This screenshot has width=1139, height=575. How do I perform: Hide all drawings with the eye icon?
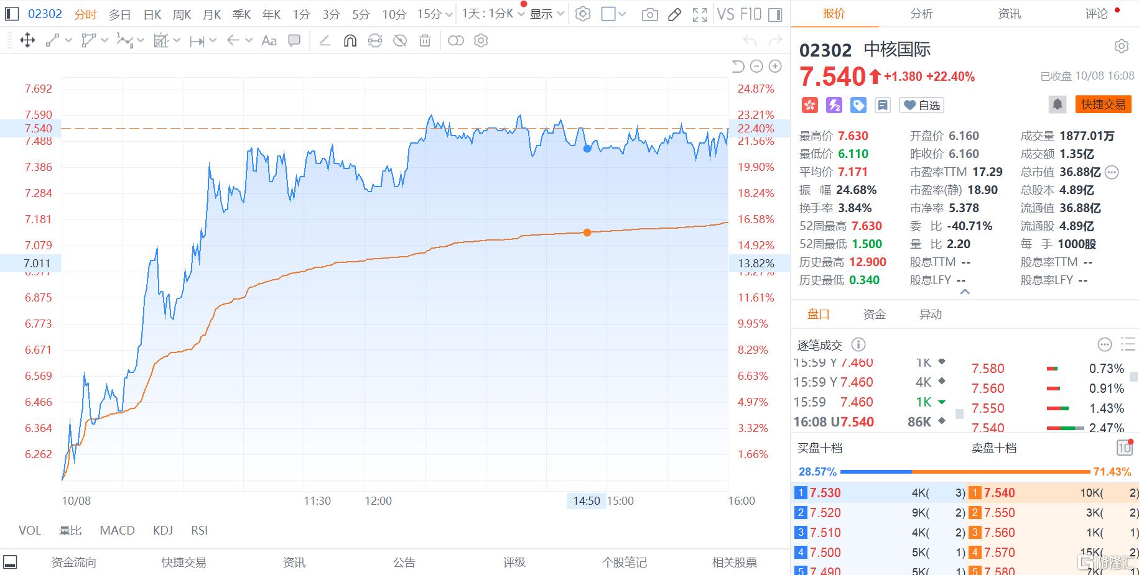400,41
